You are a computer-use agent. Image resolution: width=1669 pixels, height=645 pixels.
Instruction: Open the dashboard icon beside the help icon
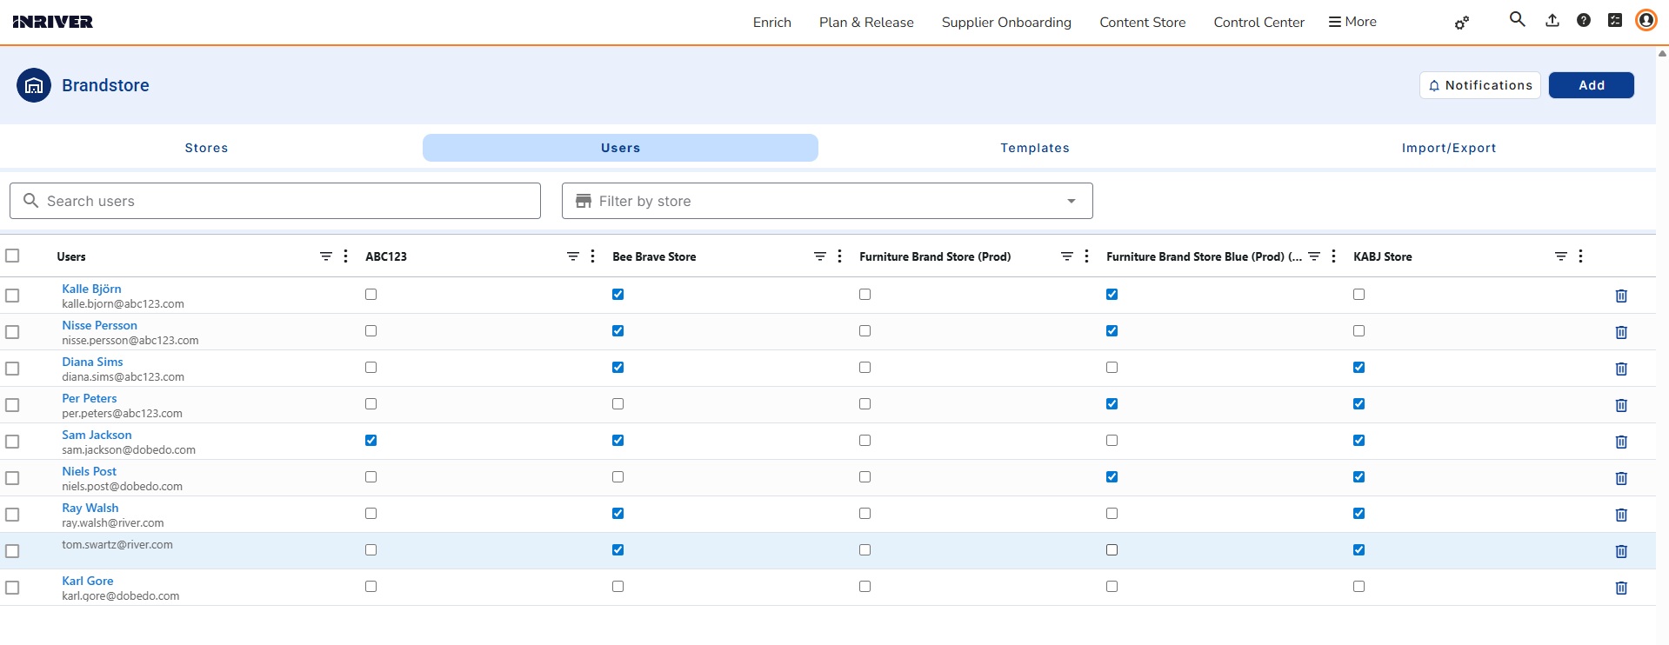tap(1615, 20)
